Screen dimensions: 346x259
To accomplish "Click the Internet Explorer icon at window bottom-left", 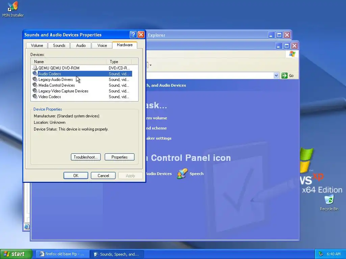I will (27, 227).
